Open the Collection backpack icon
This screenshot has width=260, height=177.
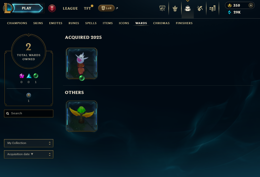pyautogui.click(x=188, y=8)
